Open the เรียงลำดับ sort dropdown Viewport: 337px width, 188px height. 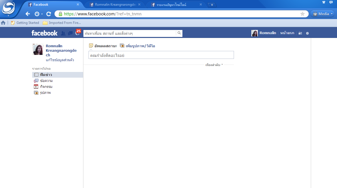pyautogui.click(x=214, y=65)
